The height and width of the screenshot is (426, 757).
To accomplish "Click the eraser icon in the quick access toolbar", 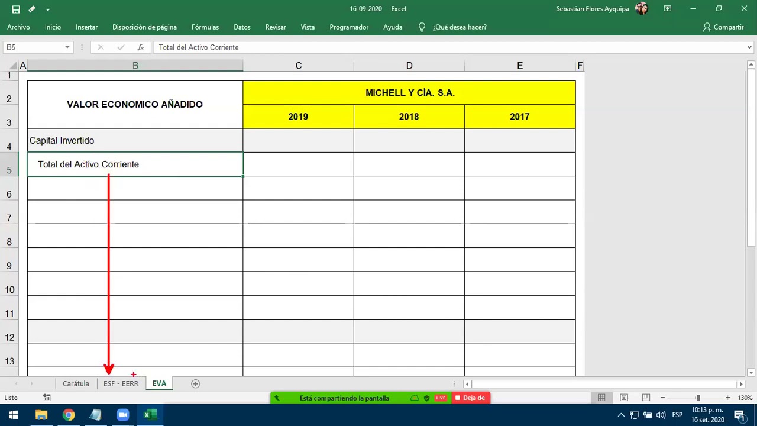I will (x=32, y=9).
